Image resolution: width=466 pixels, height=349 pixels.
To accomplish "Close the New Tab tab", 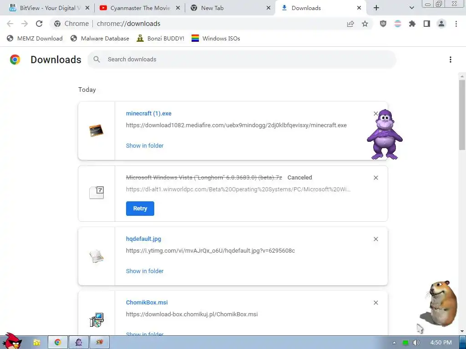I will click(268, 8).
